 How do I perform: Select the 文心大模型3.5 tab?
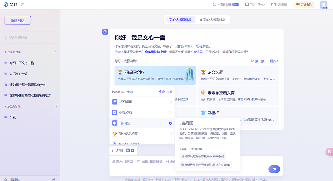click(180, 19)
